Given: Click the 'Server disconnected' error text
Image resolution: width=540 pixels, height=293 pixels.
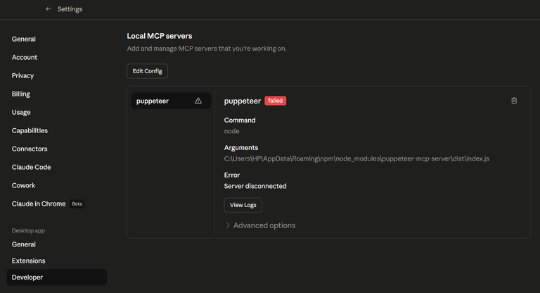Looking at the screenshot, I should (255, 186).
